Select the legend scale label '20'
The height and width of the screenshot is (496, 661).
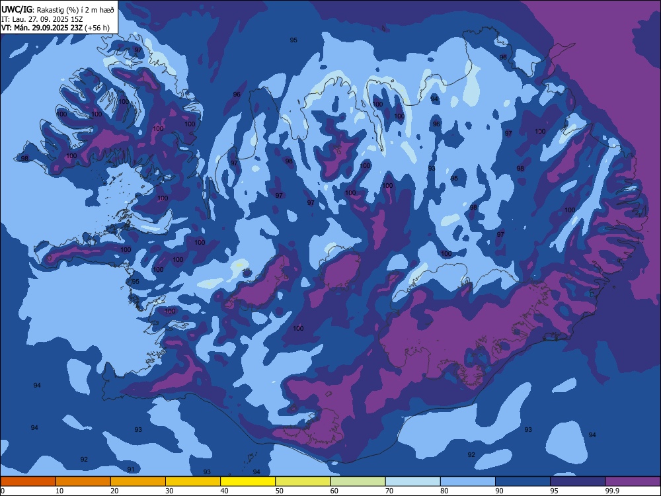tap(114, 491)
